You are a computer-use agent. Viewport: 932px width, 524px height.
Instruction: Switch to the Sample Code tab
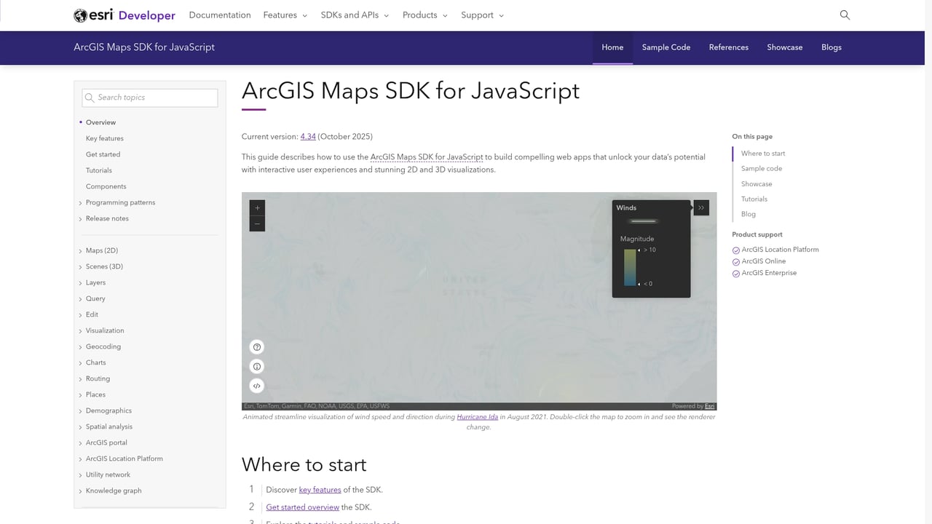[666, 47]
